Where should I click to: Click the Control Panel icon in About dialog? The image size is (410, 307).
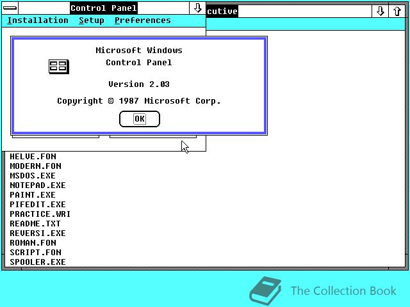[59, 67]
